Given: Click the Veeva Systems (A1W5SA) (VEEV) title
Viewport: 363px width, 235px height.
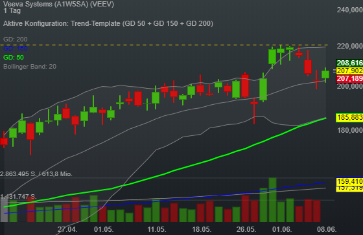Looking at the screenshot, I should pos(58,4).
